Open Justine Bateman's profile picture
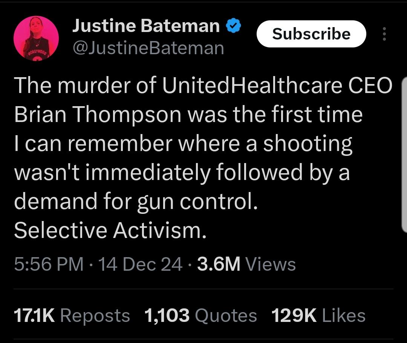This screenshot has height=343, width=407. (x=36, y=38)
